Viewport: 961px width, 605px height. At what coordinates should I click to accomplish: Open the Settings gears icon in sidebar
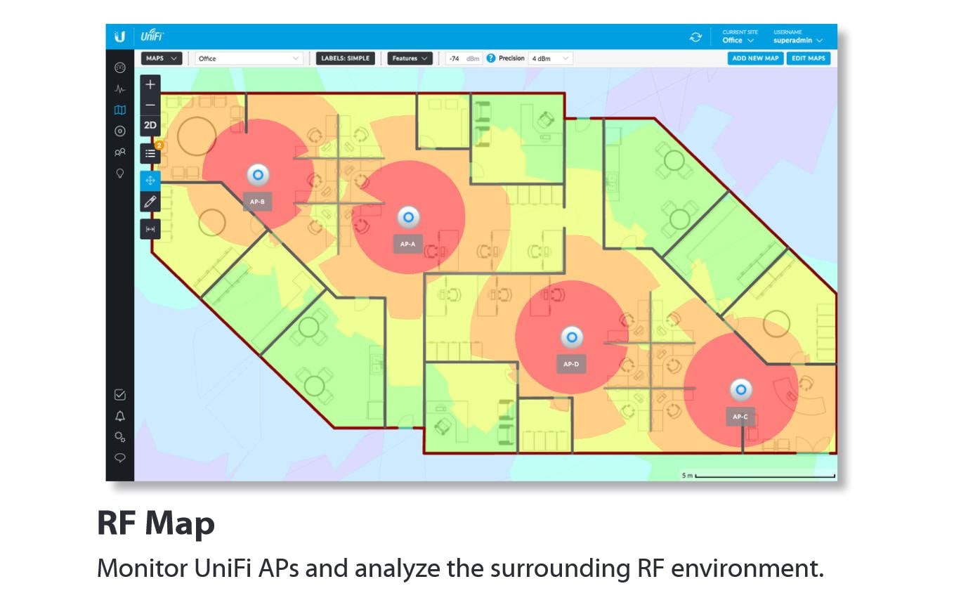pyautogui.click(x=120, y=436)
